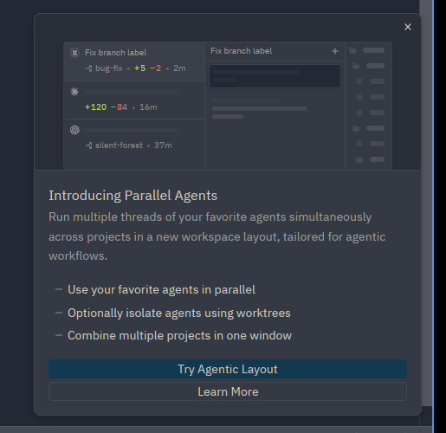Click the Try Agentic Layout button
The image size is (446, 433).
coord(228,369)
